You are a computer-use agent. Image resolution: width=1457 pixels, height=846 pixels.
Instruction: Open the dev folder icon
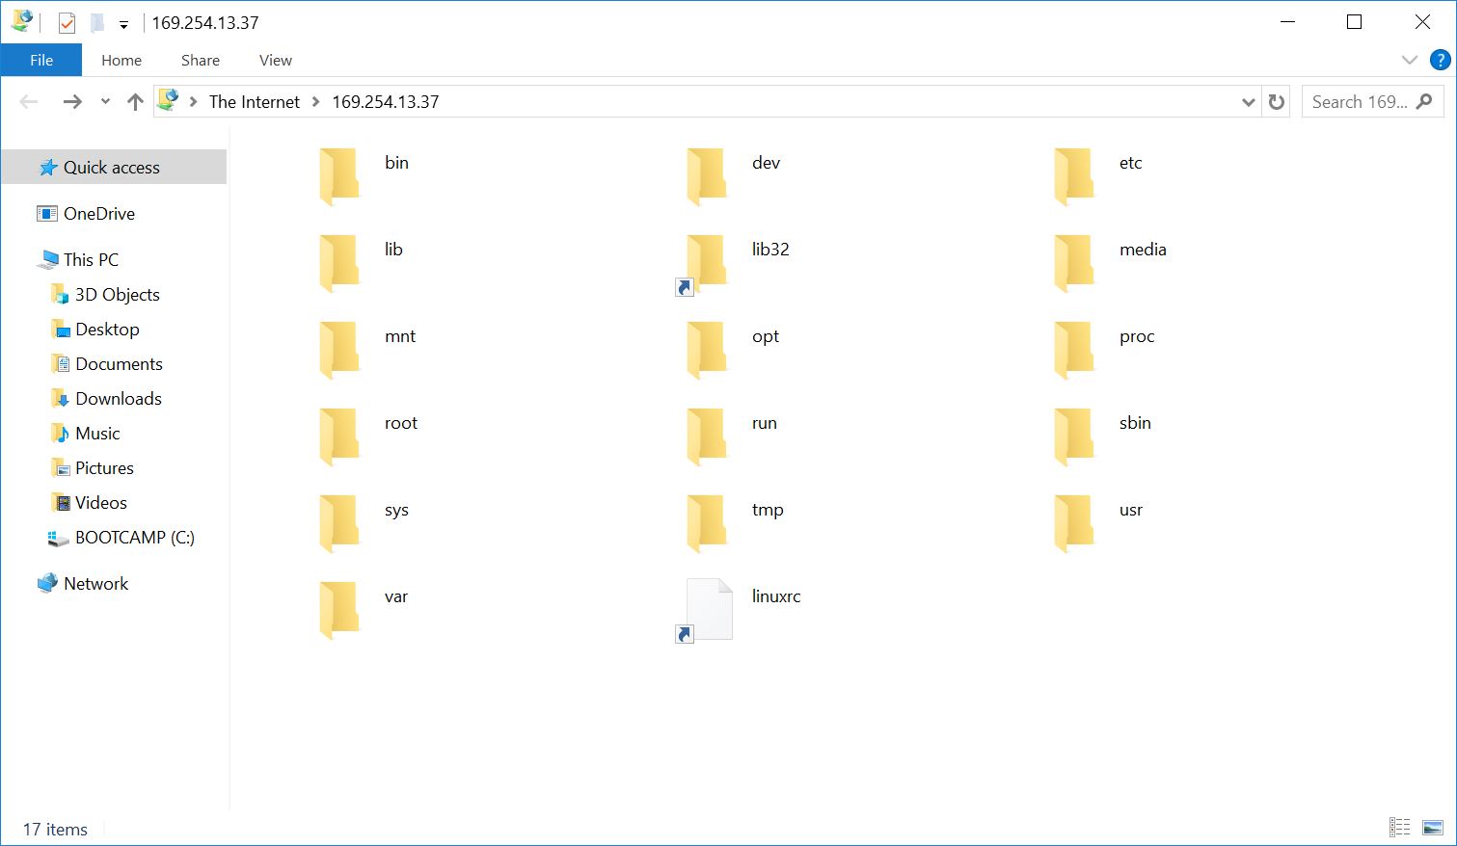(707, 176)
